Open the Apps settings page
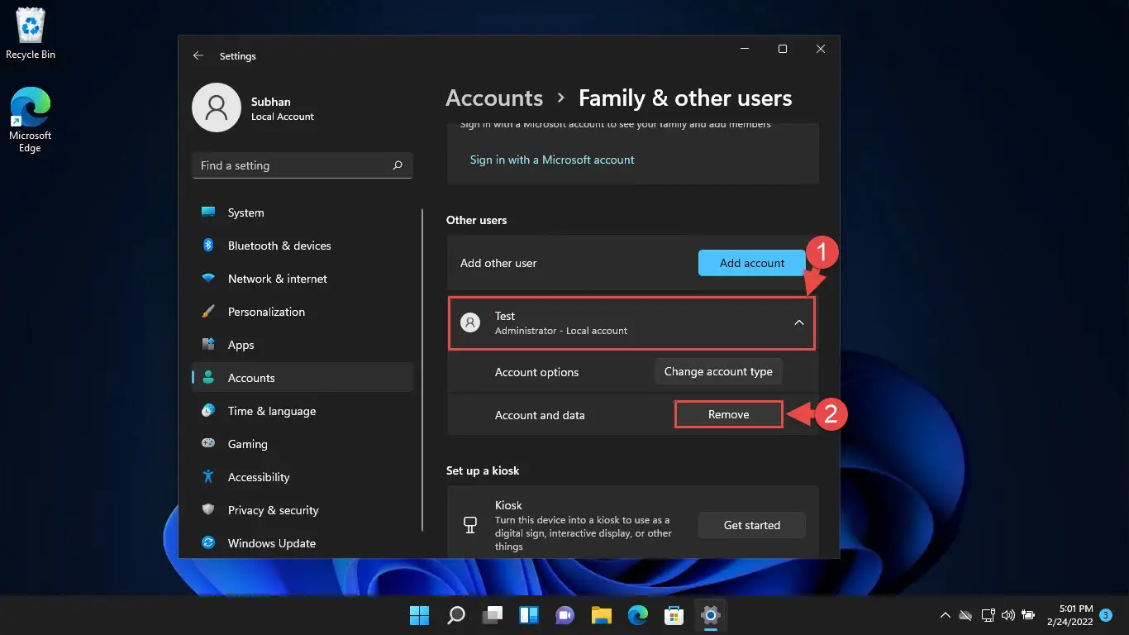 pos(302,345)
